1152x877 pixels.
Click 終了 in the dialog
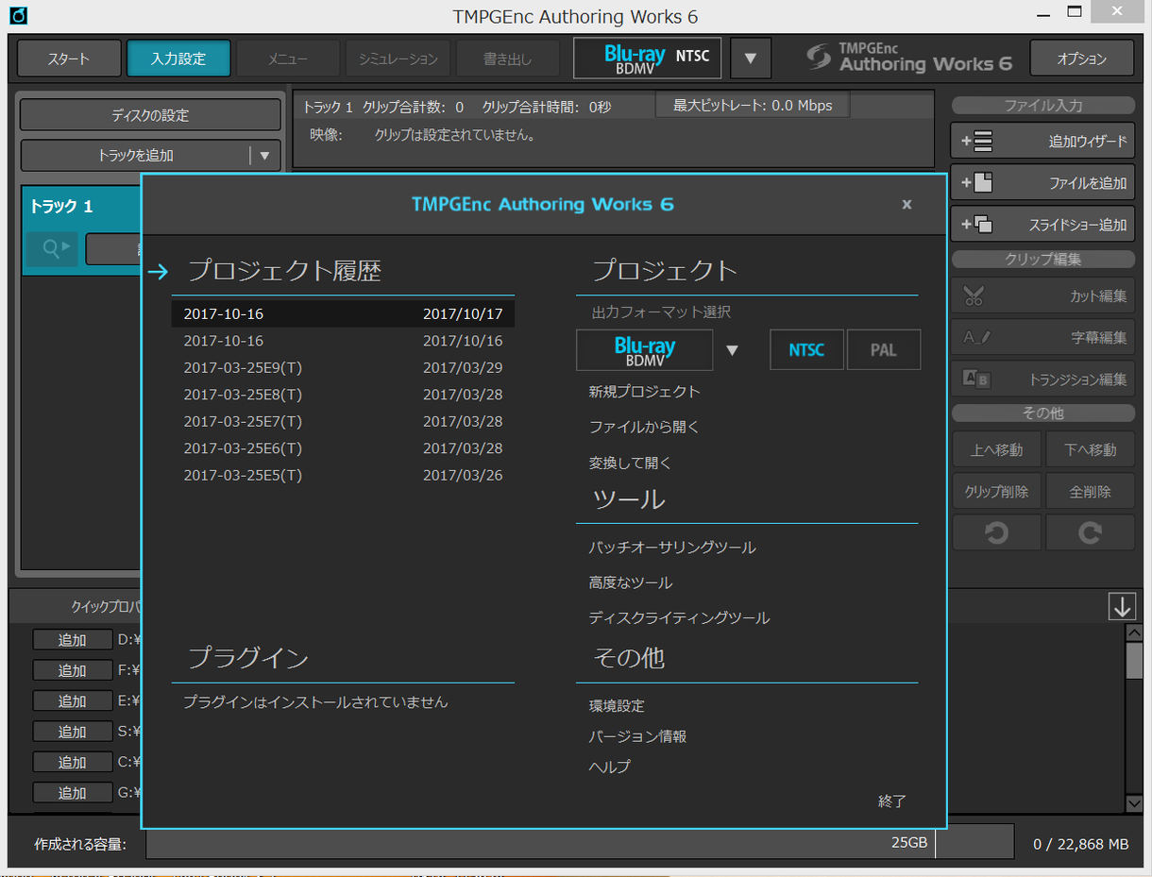tap(892, 801)
